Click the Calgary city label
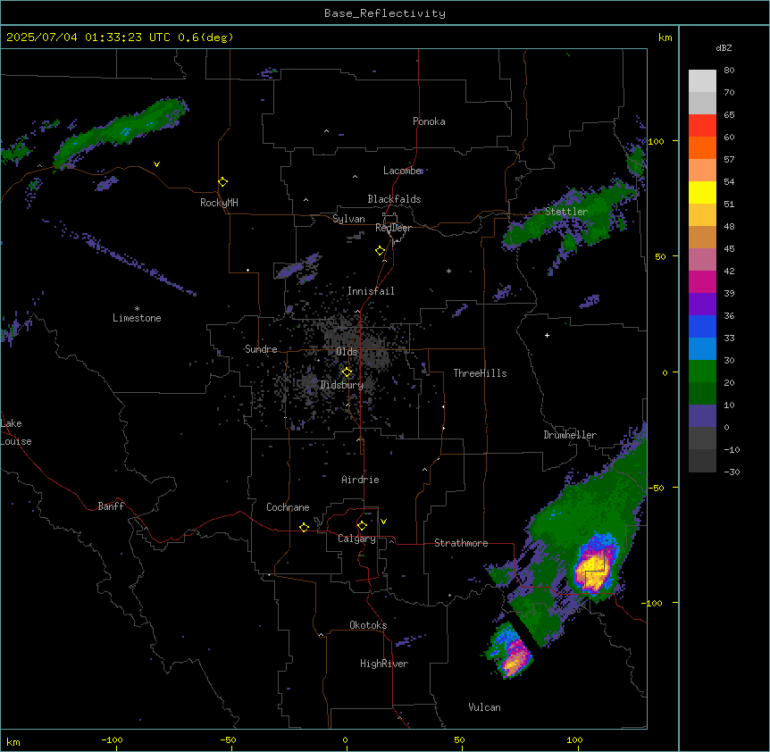The width and height of the screenshot is (770, 752). pyautogui.click(x=356, y=539)
